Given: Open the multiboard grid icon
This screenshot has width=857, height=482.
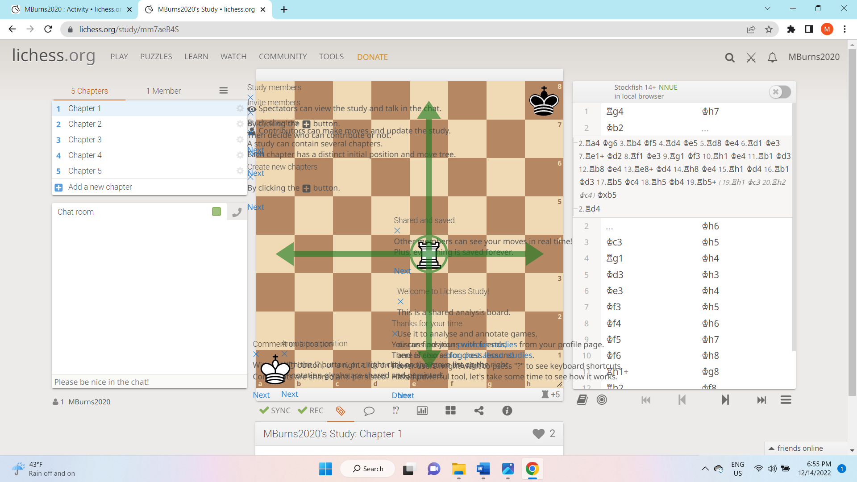Looking at the screenshot, I should [450, 411].
